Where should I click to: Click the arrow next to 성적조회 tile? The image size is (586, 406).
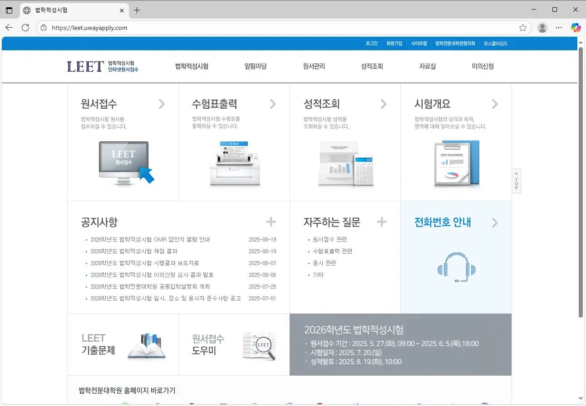point(384,104)
